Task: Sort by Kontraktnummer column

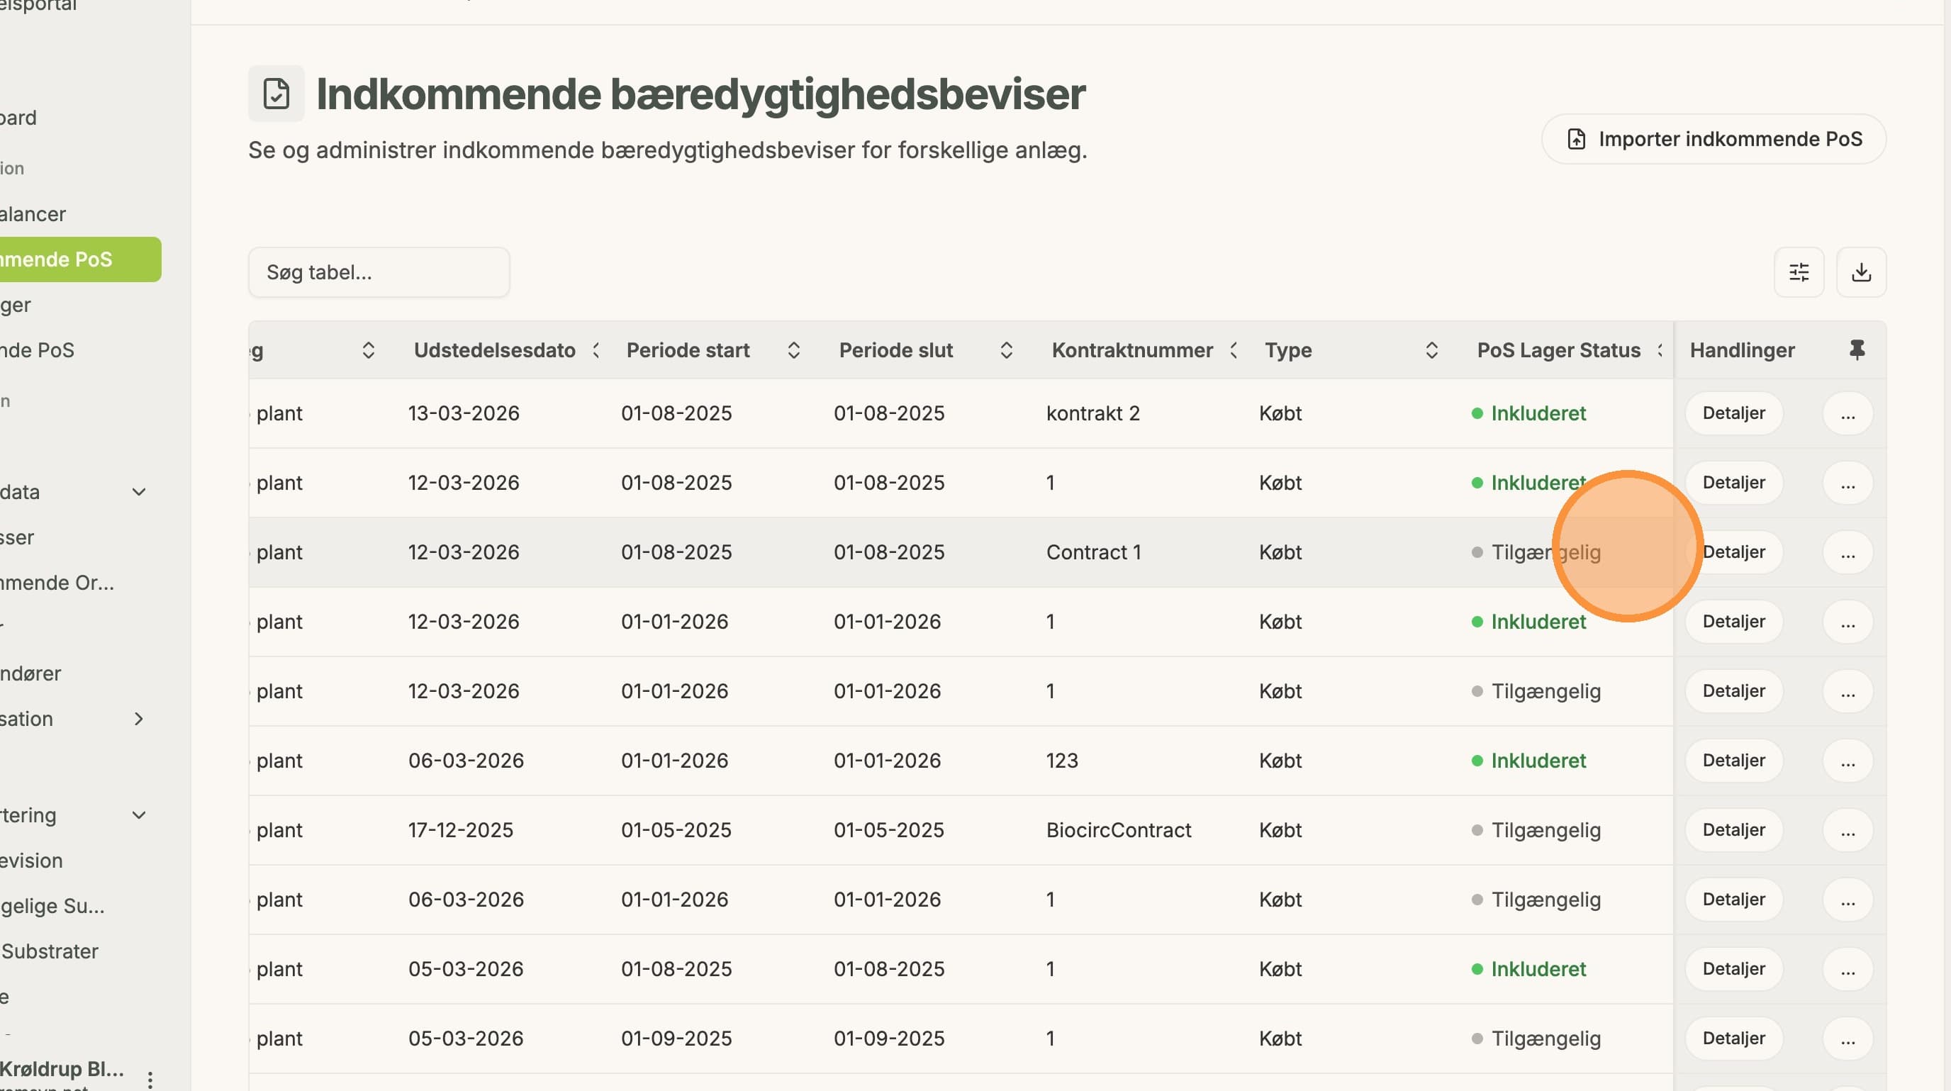Action: point(1234,350)
